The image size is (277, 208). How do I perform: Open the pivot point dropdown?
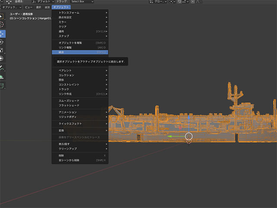(172, 2)
